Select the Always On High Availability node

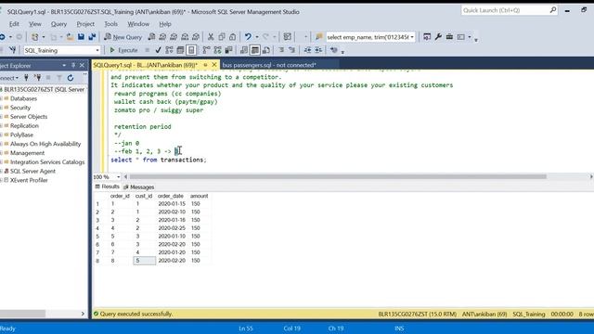45,144
